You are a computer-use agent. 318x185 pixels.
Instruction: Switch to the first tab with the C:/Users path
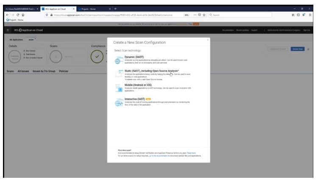click(22, 9)
